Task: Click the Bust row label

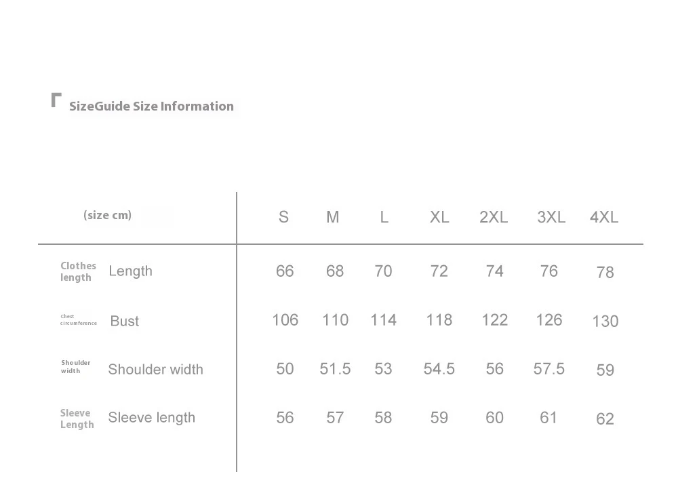Action: tap(125, 322)
